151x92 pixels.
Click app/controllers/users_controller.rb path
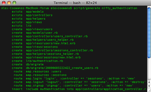[x=57, y=36]
